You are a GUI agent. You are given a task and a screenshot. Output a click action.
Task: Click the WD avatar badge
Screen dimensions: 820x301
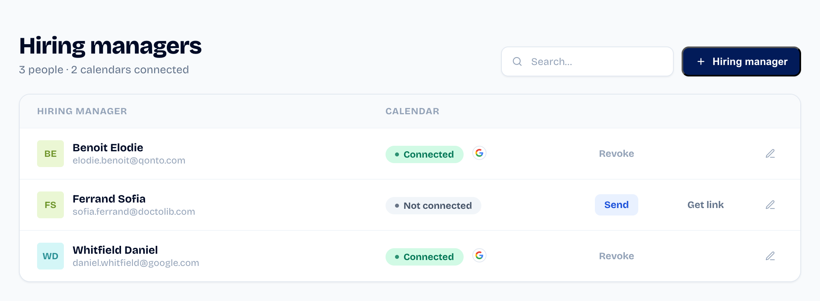coord(50,256)
